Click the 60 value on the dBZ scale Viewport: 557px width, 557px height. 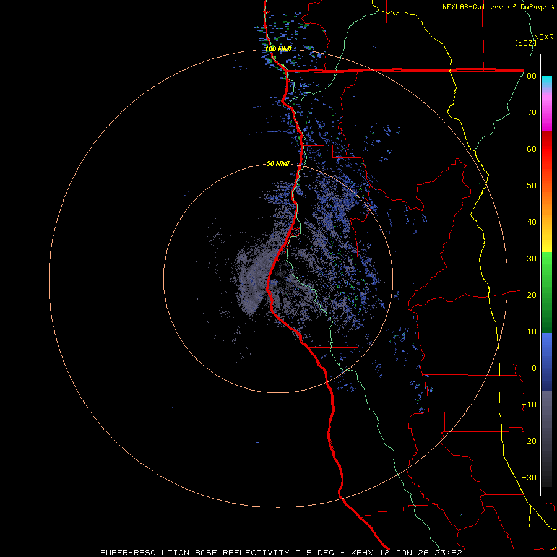pyautogui.click(x=532, y=149)
